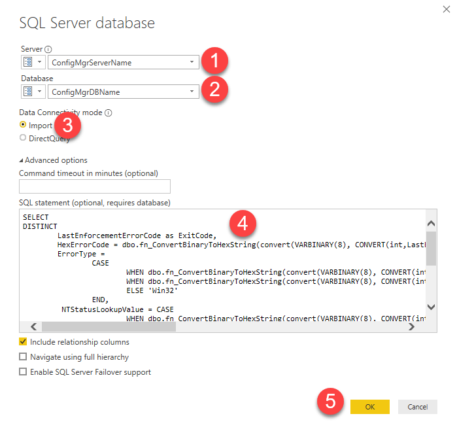Check Navigate using full hierarchy
457x433 pixels.
(x=23, y=357)
